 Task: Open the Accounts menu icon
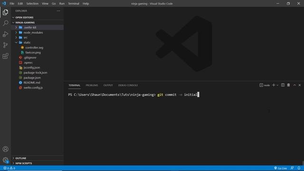5,149
